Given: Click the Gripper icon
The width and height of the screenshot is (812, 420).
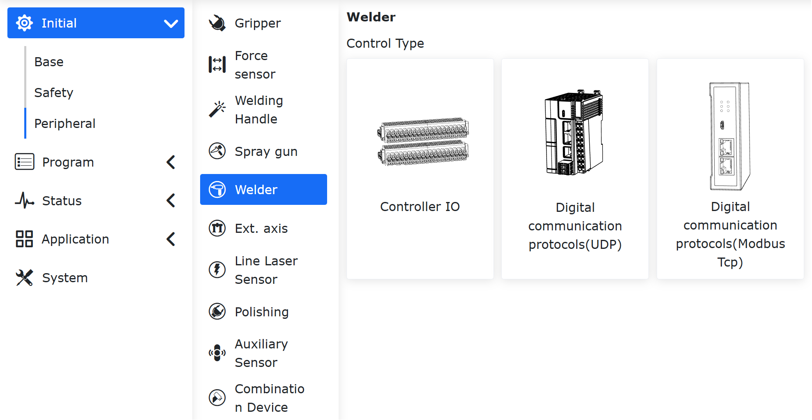Looking at the screenshot, I should tap(217, 23).
